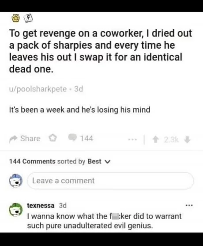Open the comments speech bubble icon
The height and width of the screenshot is (246, 203).
pos(72,138)
